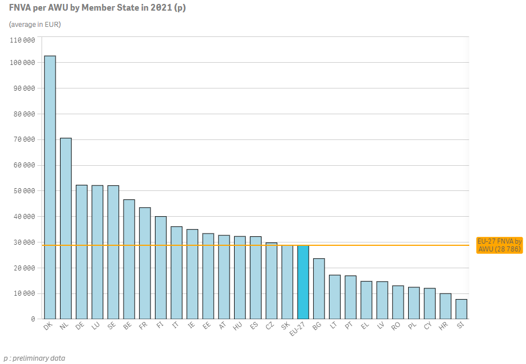The height and width of the screenshot is (364, 526).
Task: Select the bar for Spain (ES)
Action: 255,277
